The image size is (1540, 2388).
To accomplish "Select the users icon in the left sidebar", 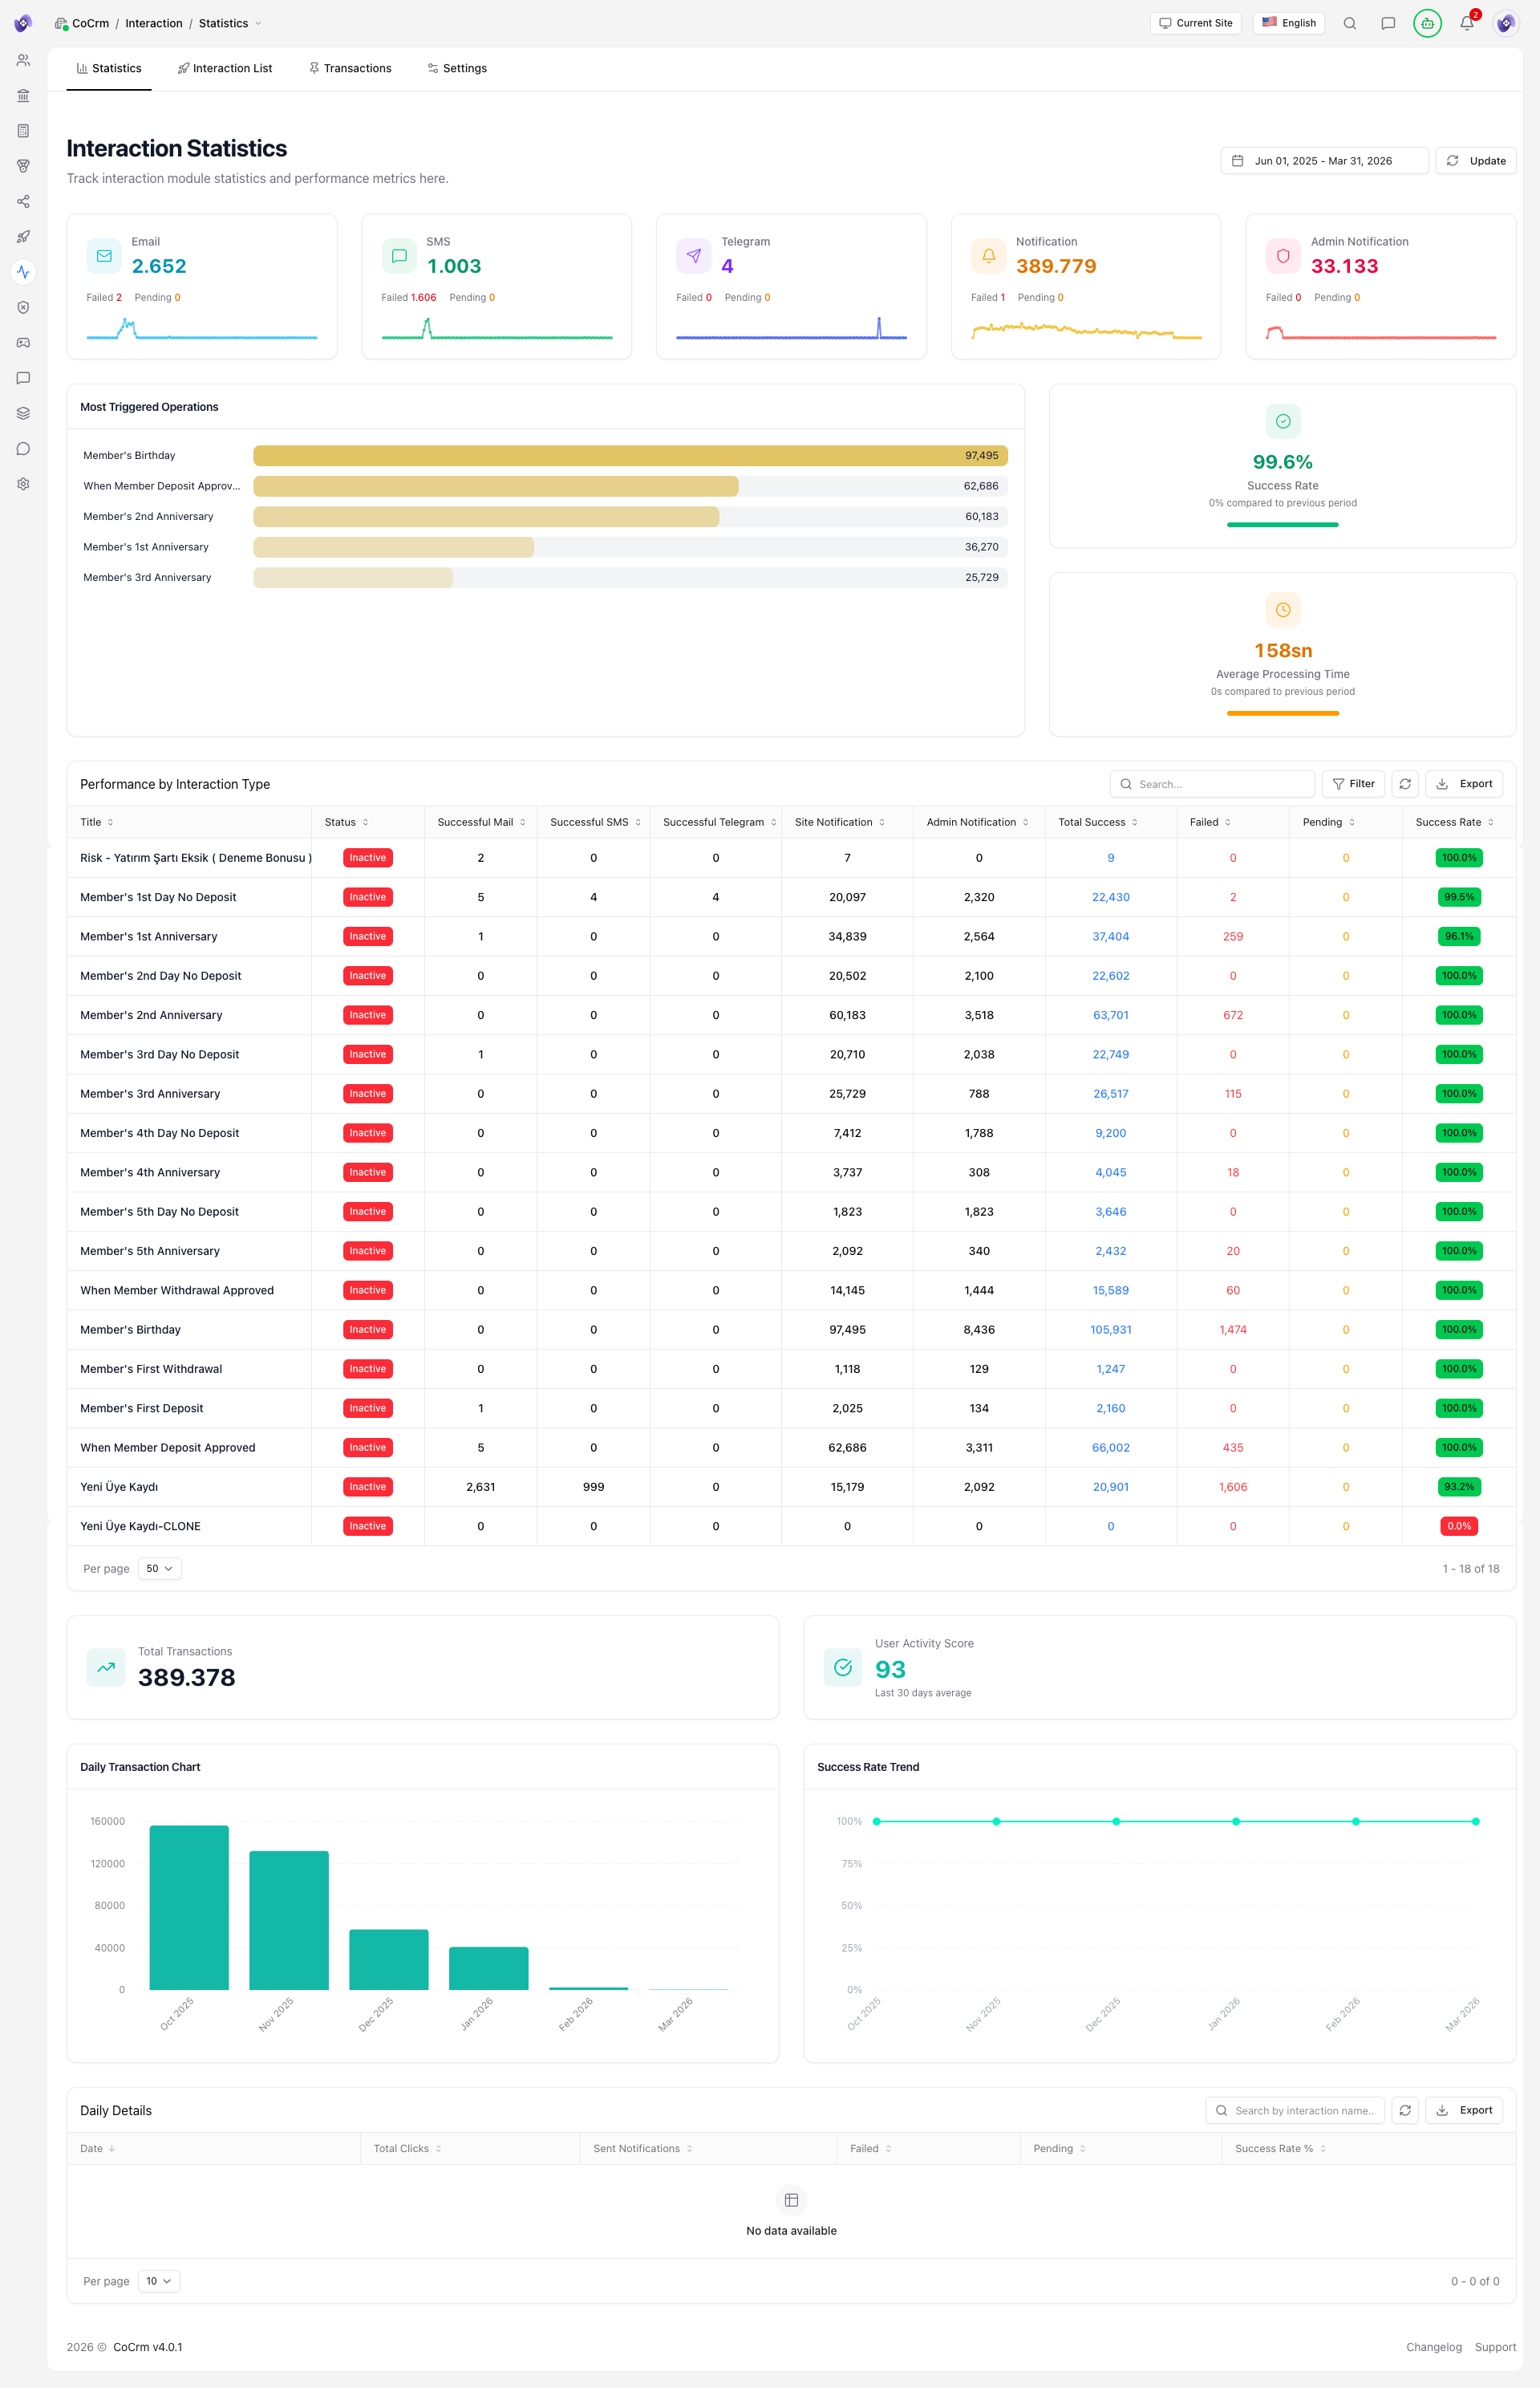I will [23, 59].
